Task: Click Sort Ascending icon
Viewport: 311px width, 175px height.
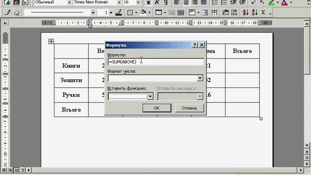Action: (x=245, y=13)
